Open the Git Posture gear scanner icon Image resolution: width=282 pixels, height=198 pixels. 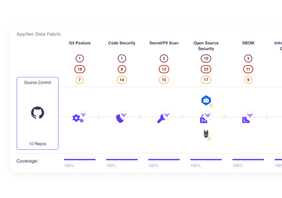click(x=78, y=118)
